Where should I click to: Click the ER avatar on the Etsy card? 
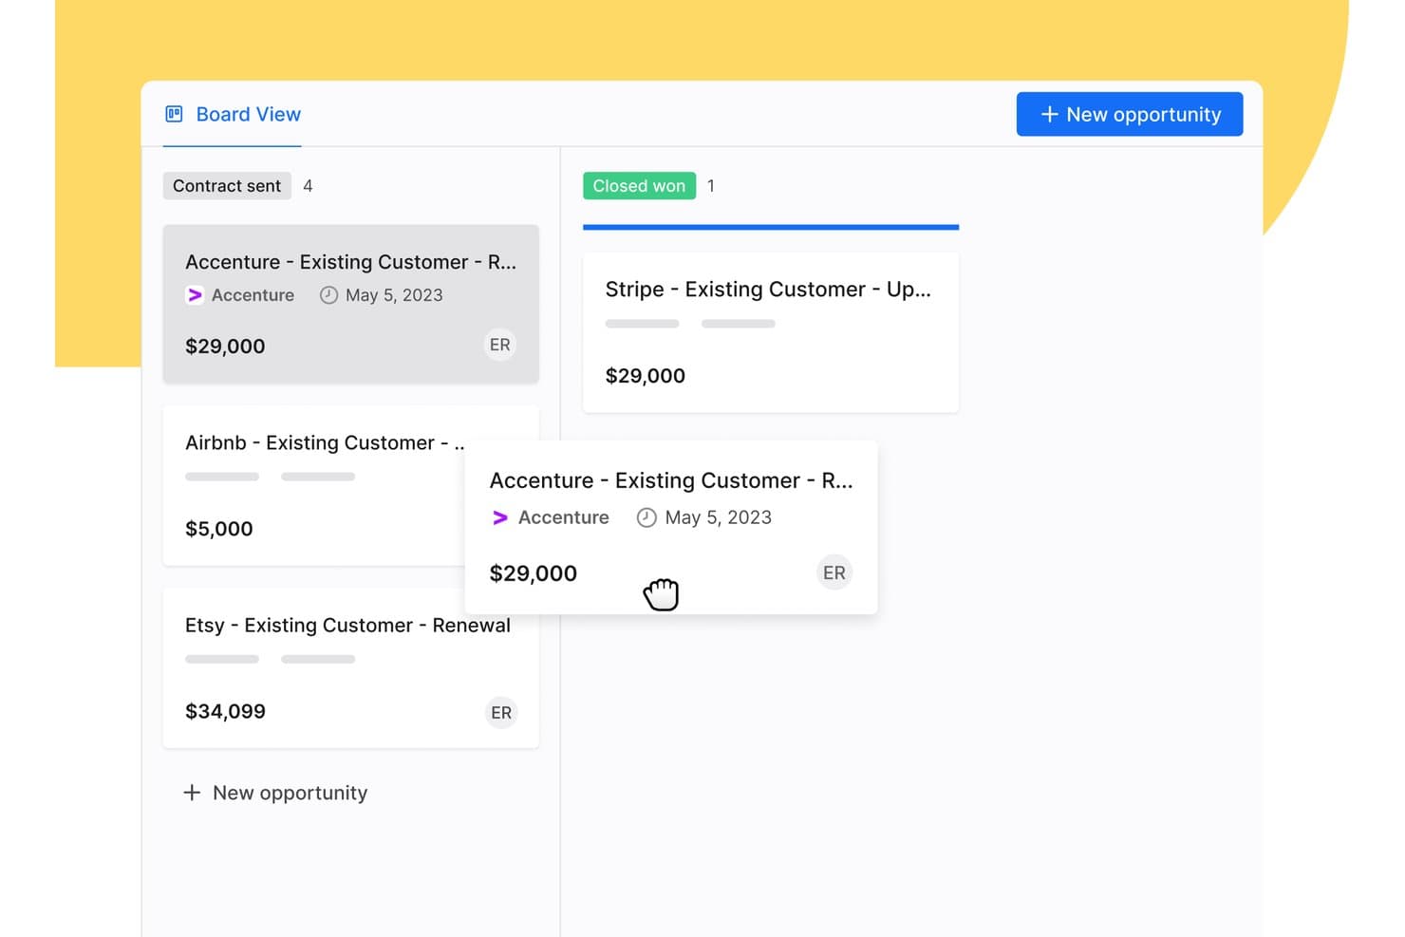click(501, 712)
